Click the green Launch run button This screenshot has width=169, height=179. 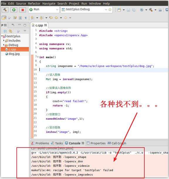coord(14,10)
